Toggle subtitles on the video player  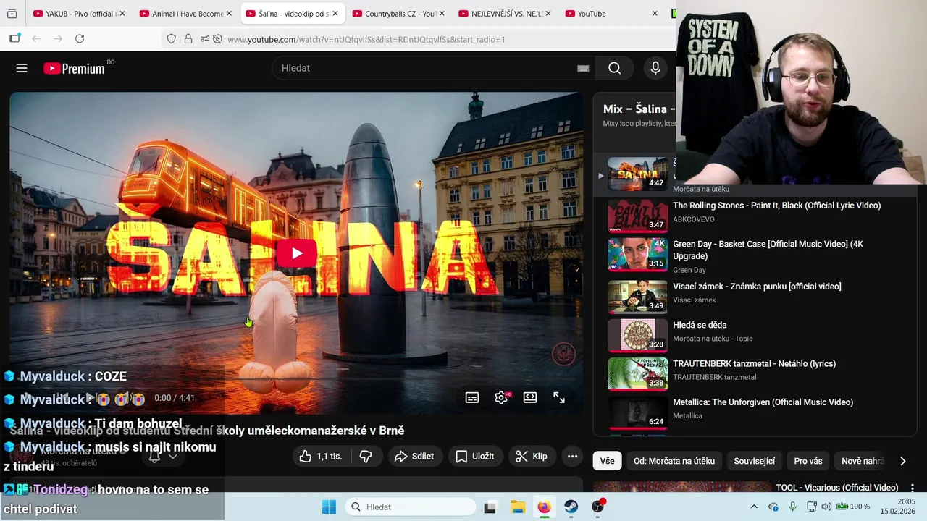[472, 397]
